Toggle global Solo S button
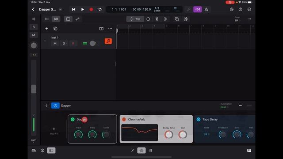Viewport: 283px width, 159px height. click(34, 27)
